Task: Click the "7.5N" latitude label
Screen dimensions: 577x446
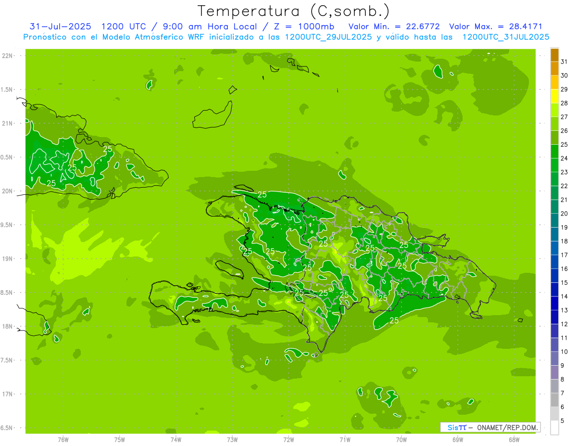Action: 7,360
